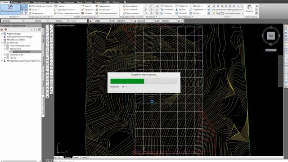Open the Поверхности surfaces dropdown
The image size is (288, 162).
37,13
